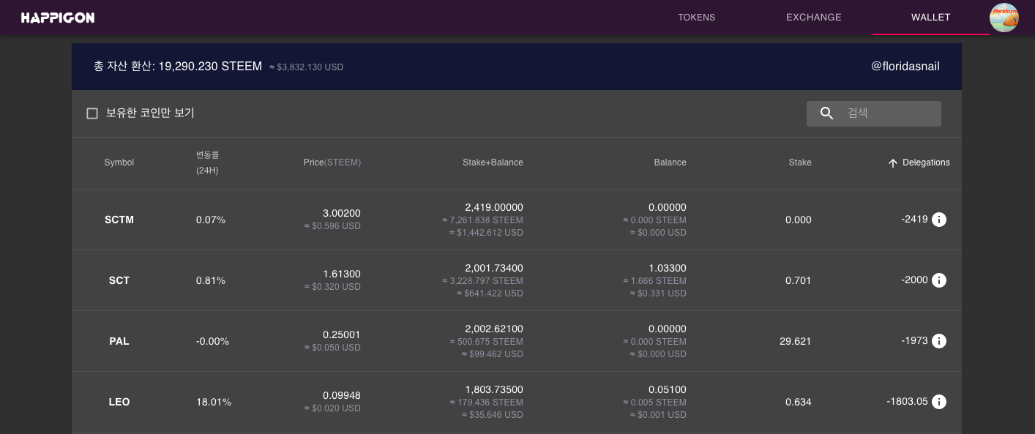Click SCT price 1.61300
Viewport: 1035px width, 434px height.
[342, 274]
